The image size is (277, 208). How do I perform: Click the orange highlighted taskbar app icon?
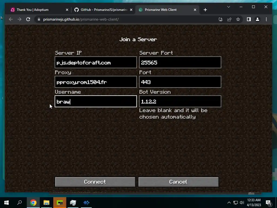point(60,203)
